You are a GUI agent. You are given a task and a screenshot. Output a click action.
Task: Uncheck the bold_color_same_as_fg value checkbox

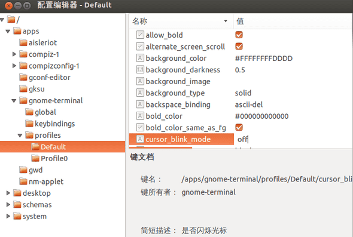point(239,127)
